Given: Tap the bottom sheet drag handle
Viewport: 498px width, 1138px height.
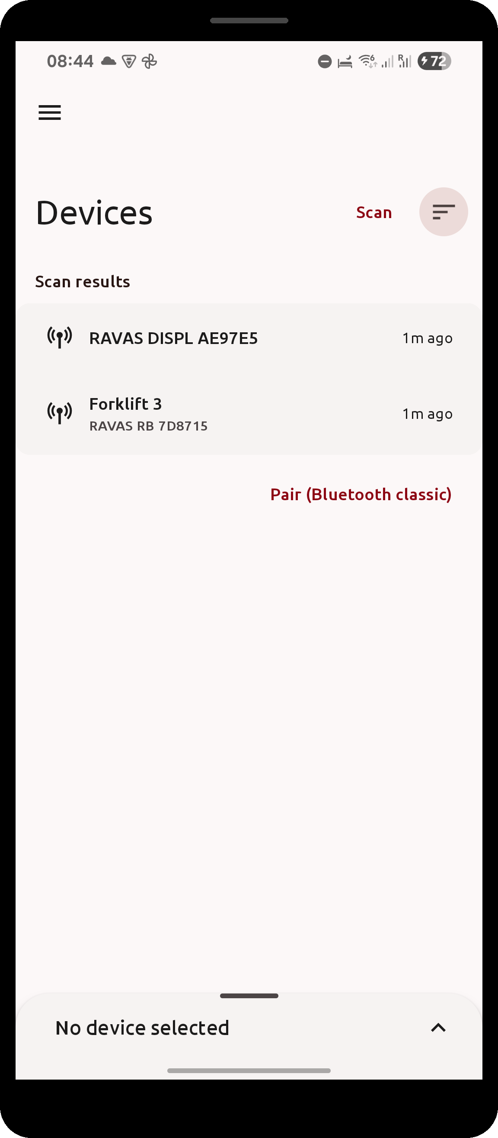Looking at the screenshot, I should [x=249, y=996].
